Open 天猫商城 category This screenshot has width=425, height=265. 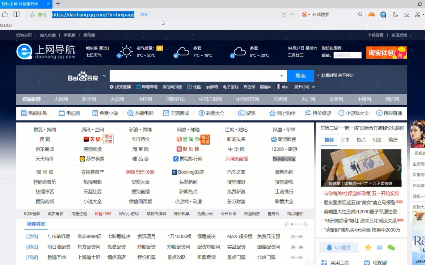tap(176, 113)
